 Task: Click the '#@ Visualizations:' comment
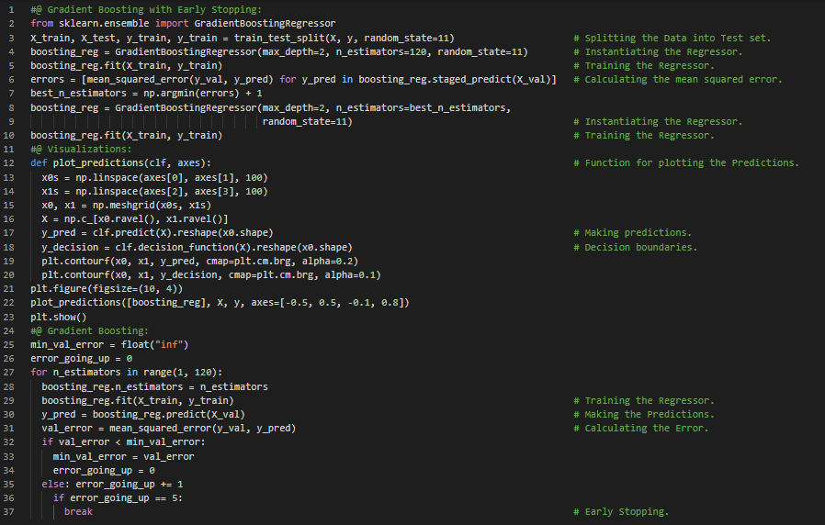[81, 149]
